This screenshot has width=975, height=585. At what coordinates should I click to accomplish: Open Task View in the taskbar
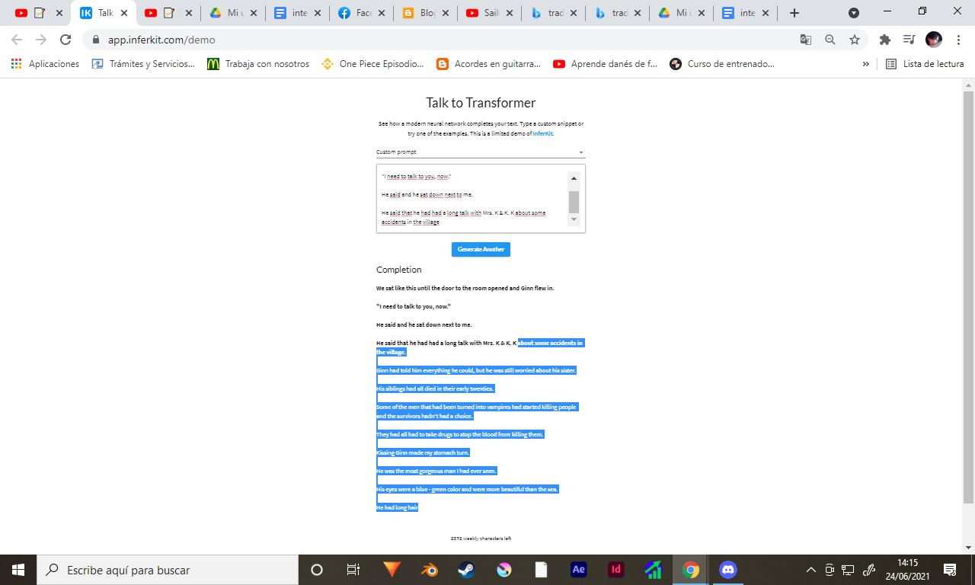353,570
